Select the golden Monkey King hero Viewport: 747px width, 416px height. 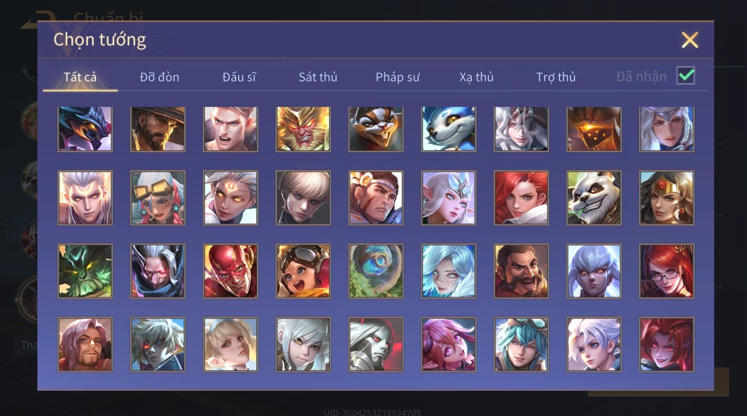pos(303,128)
